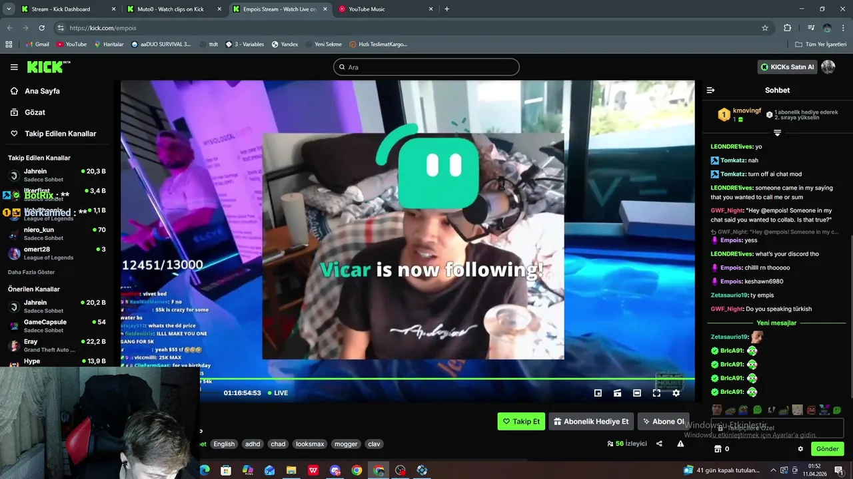Report the stream using the warning icon
Image resolution: width=853 pixels, height=479 pixels.
(680, 444)
